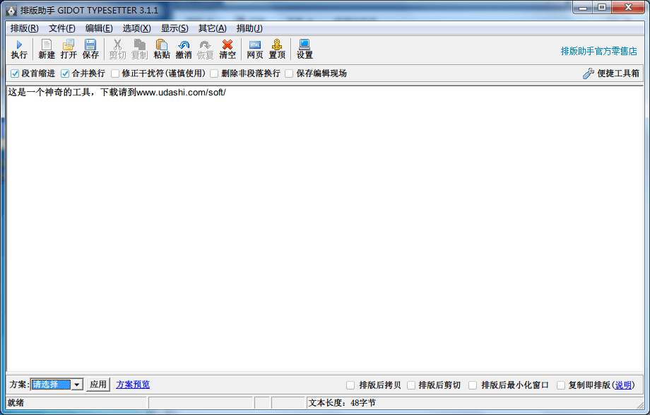
Task: Maximize the window
Action: pos(602,7)
